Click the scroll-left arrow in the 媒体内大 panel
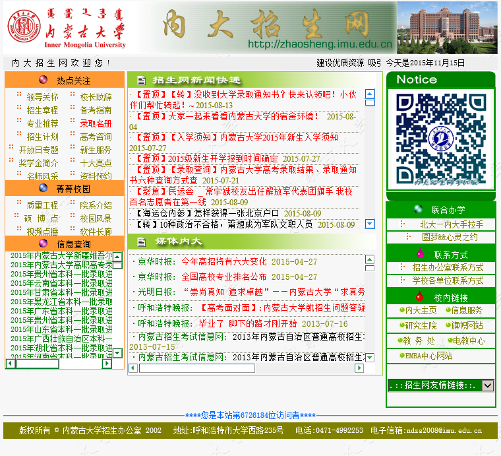Image resolution: width=501 pixels, height=456 pixels. point(133,368)
